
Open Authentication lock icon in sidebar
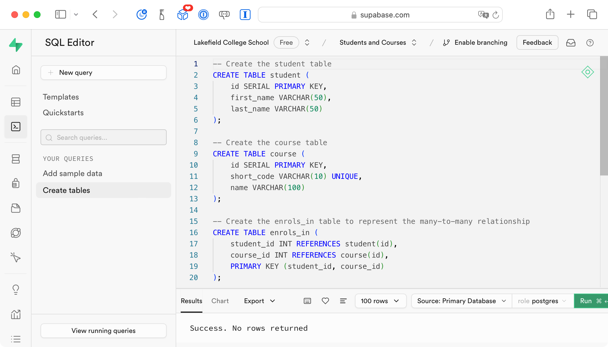16,183
